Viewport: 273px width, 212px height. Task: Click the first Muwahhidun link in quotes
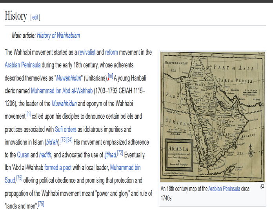[x=69, y=78]
